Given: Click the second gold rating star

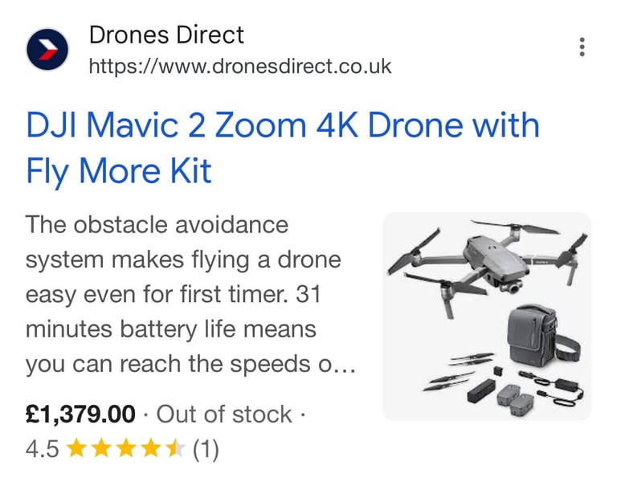Looking at the screenshot, I should (x=101, y=448).
